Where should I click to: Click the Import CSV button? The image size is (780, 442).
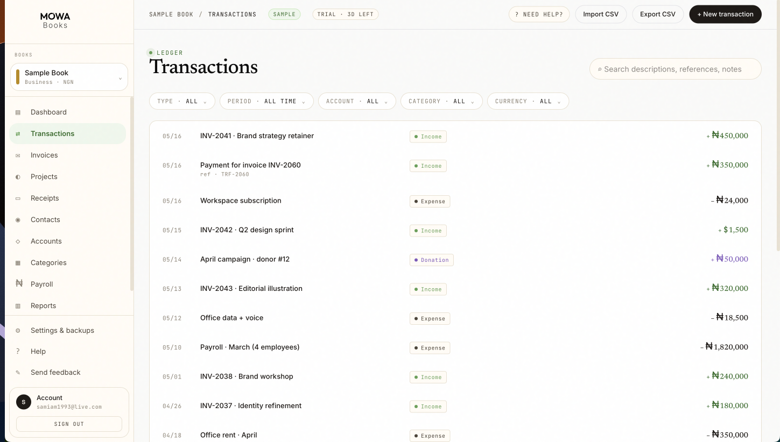point(601,15)
